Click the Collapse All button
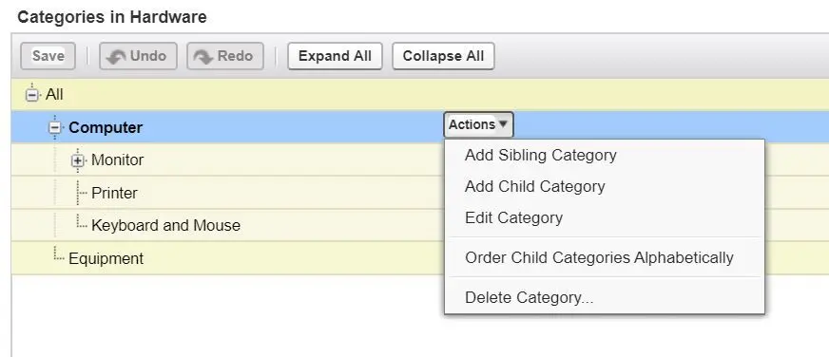This screenshot has width=829, height=357. click(x=443, y=56)
